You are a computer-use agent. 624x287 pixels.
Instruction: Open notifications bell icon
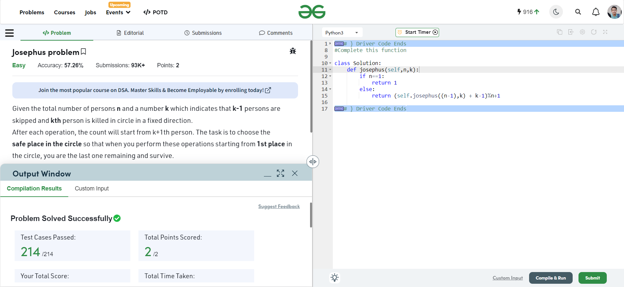click(596, 12)
